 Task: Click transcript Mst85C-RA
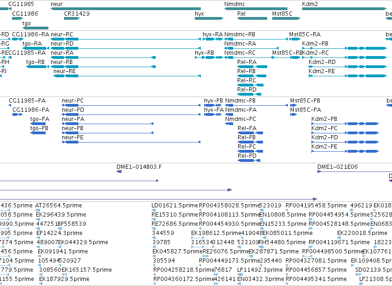tap(305, 34)
